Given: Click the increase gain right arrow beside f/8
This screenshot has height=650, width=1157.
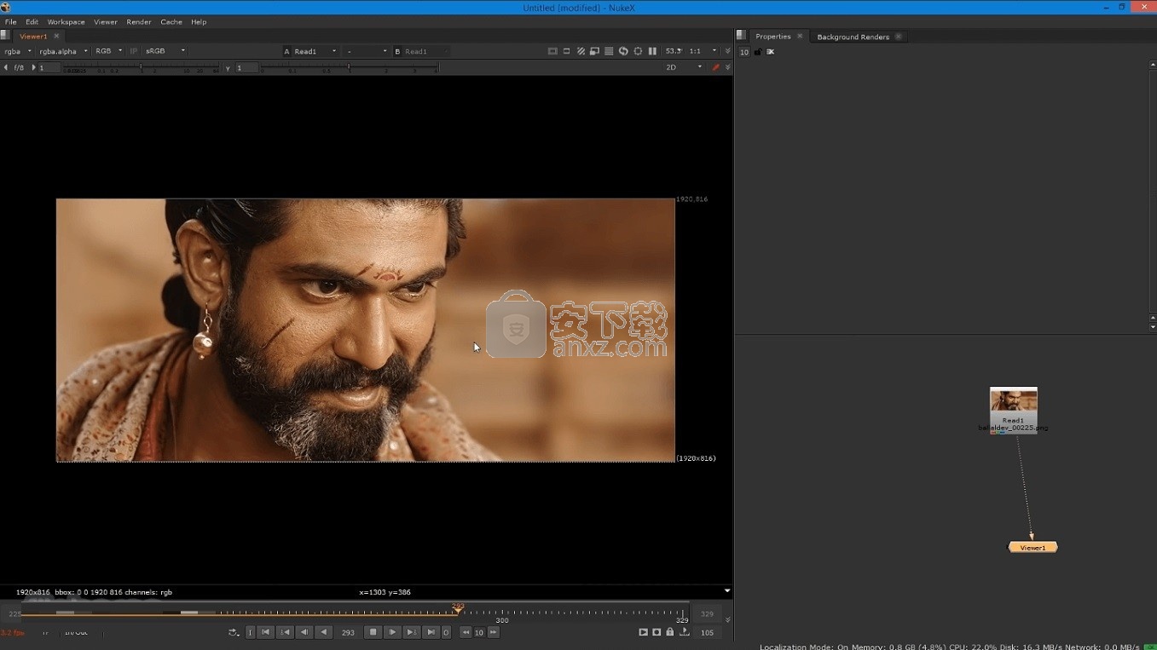Looking at the screenshot, I should 33,67.
